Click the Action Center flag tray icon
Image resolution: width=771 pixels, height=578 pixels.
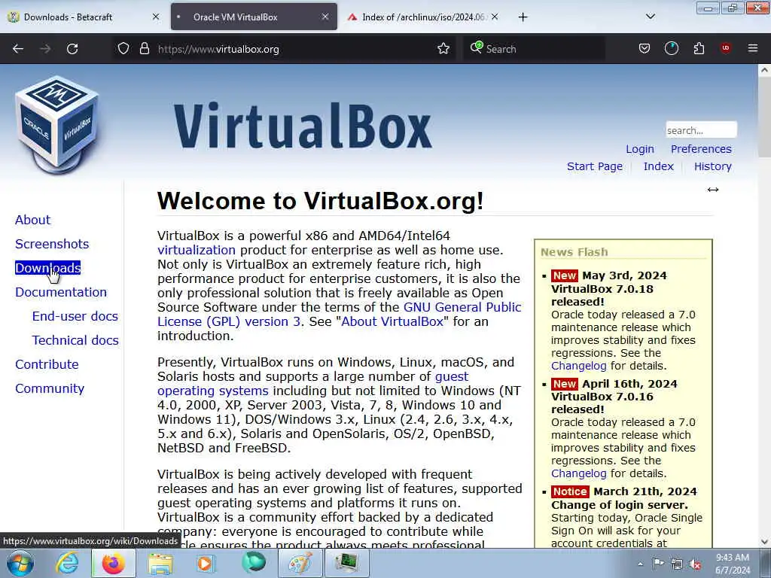(x=658, y=564)
